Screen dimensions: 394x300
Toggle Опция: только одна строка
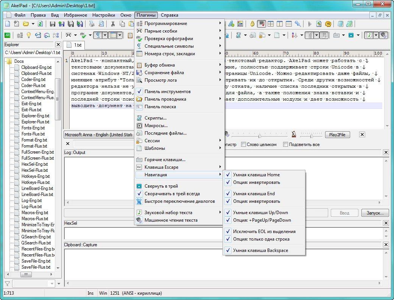(x=264, y=239)
